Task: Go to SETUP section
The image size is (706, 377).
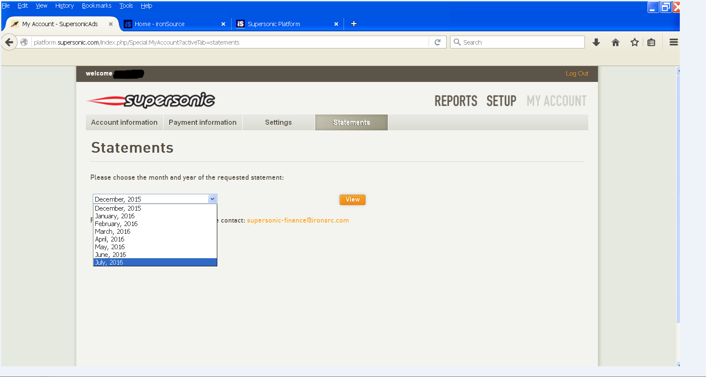Action: tap(502, 101)
